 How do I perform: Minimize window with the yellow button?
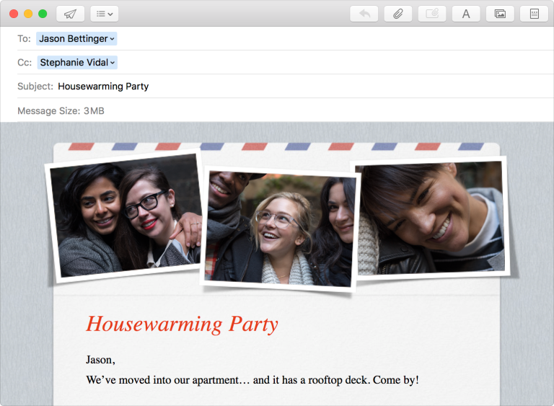[x=28, y=14]
